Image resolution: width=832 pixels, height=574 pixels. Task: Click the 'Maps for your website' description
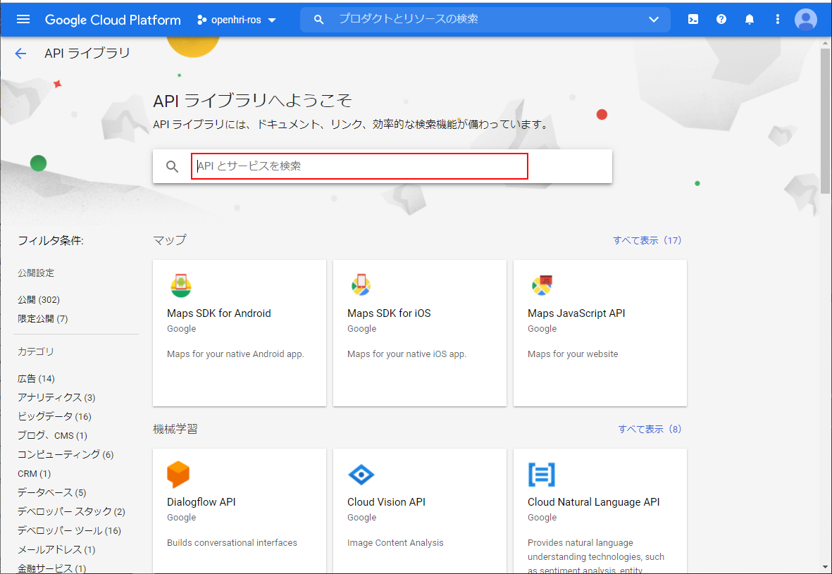coord(573,354)
